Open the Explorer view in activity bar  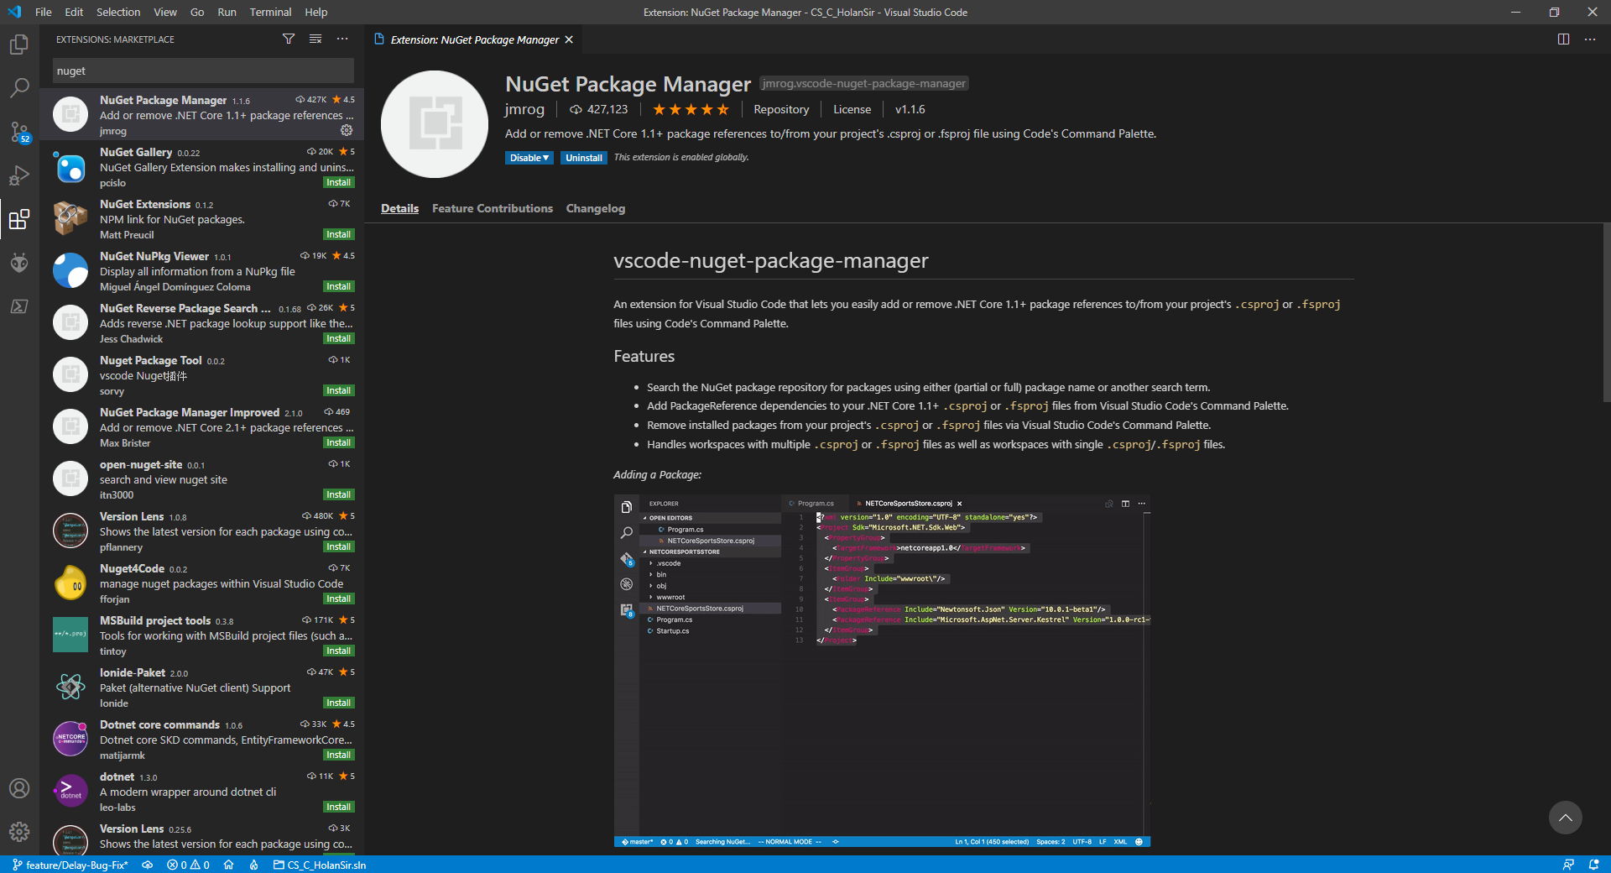(x=18, y=44)
